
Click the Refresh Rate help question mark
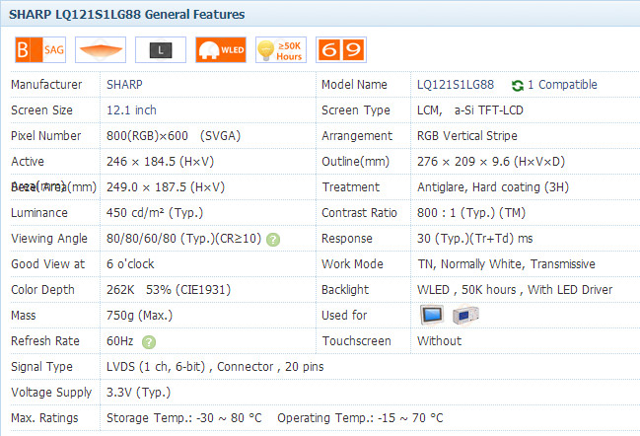click(x=149, y=342)
